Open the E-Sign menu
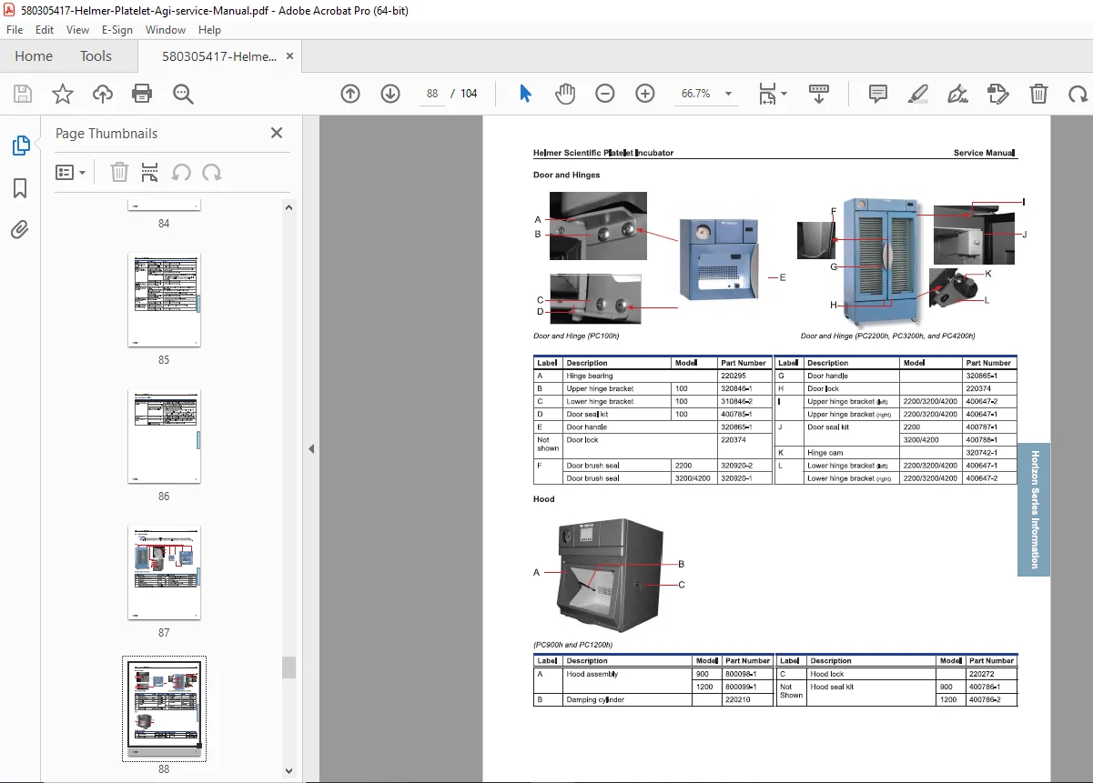This screenshot has width=1093, height=783. 117,30
